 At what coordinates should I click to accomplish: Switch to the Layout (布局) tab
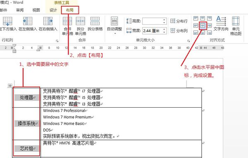(70, 10)
